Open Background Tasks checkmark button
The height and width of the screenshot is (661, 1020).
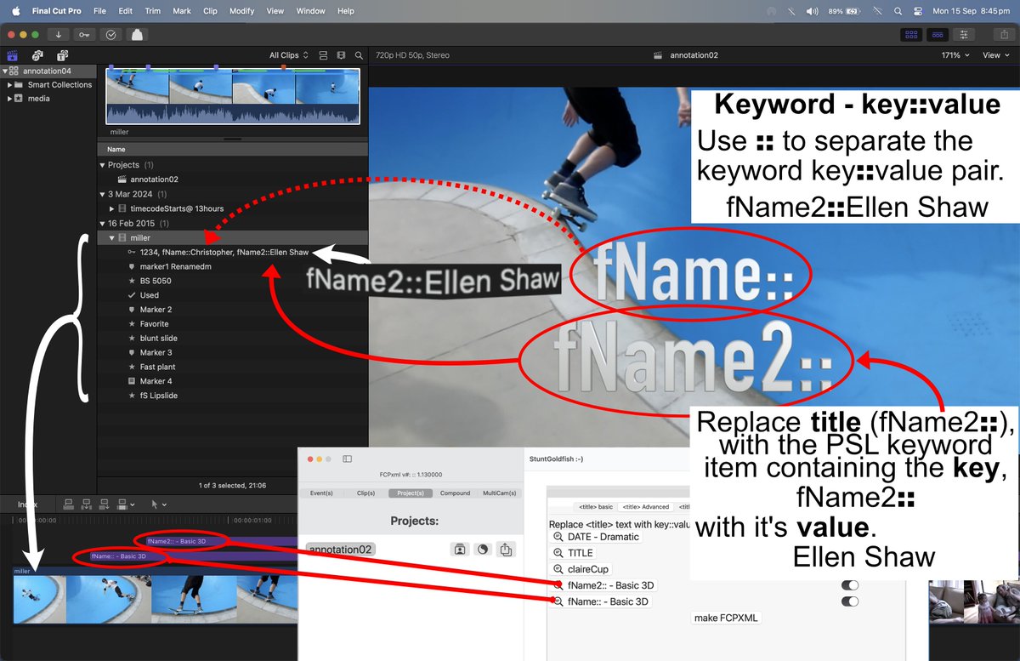coord(110,34)
